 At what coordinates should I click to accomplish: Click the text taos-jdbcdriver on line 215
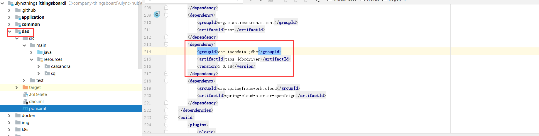tap(243, 59)
